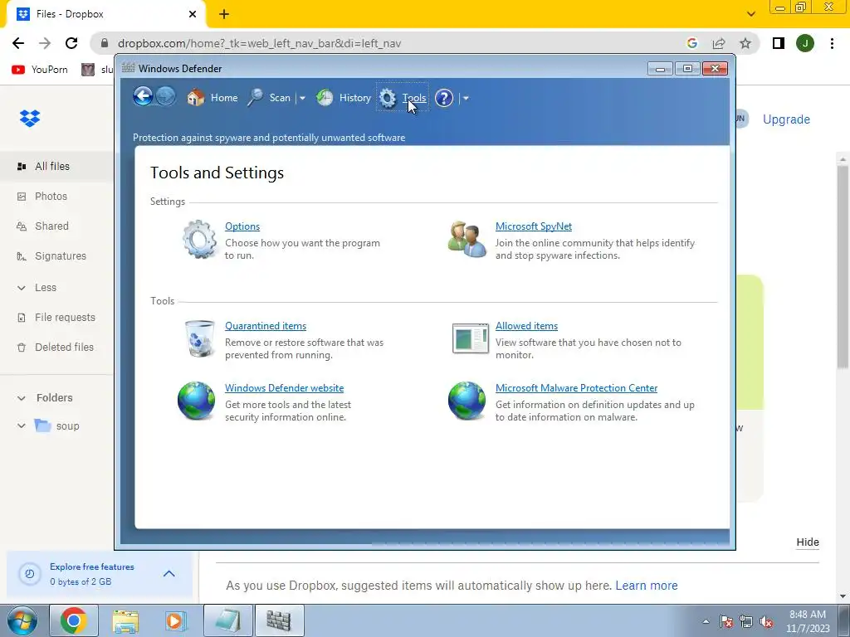The height and width of the screenshot is (637, 850).
Task: Open the Learn more link
Action: [x=646, y=586]
